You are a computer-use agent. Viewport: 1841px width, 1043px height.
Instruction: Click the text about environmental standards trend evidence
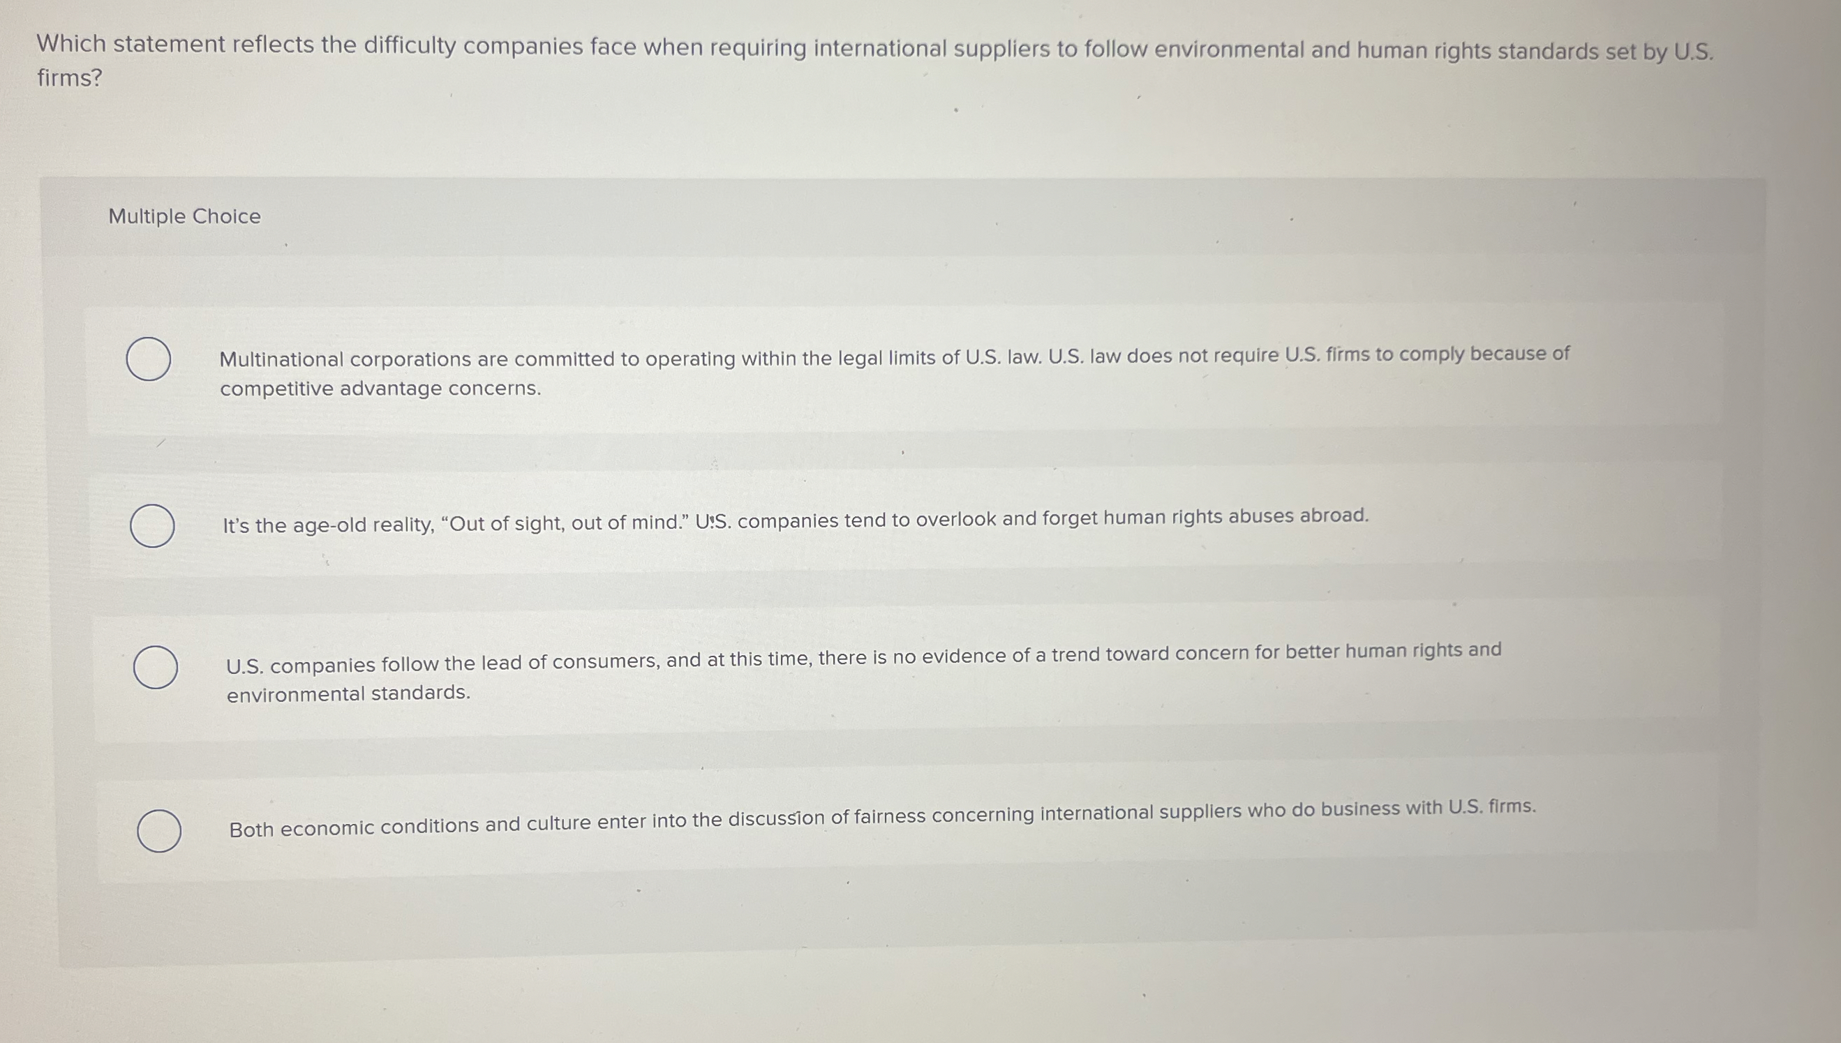[x=348, y=692]
